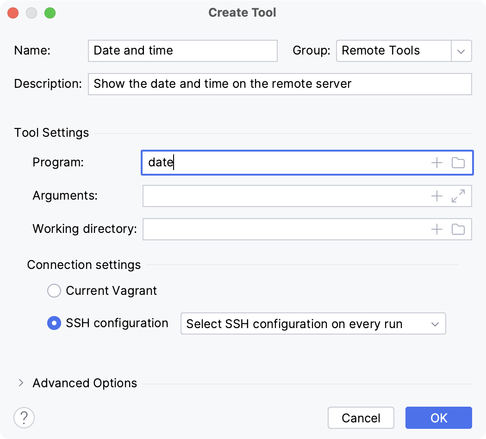The height and width of the screenshot is (439, 486).
Task: Confirm the tool with the OK button
Action: [438, 417]
